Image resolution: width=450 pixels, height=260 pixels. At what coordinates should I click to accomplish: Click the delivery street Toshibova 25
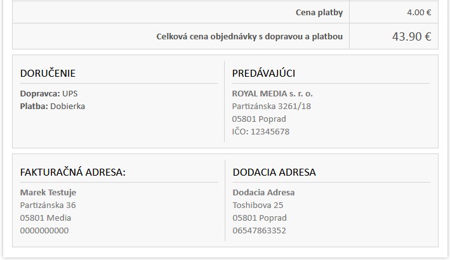pos(258,205)
